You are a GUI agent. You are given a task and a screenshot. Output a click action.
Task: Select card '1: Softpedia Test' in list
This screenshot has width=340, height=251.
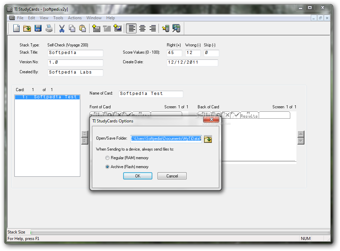click(x=47, y=97)
